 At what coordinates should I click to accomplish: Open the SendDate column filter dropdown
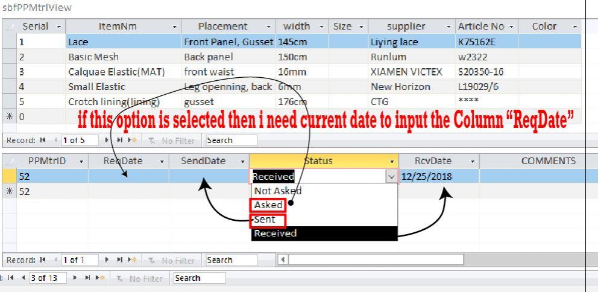coord(242,162)
